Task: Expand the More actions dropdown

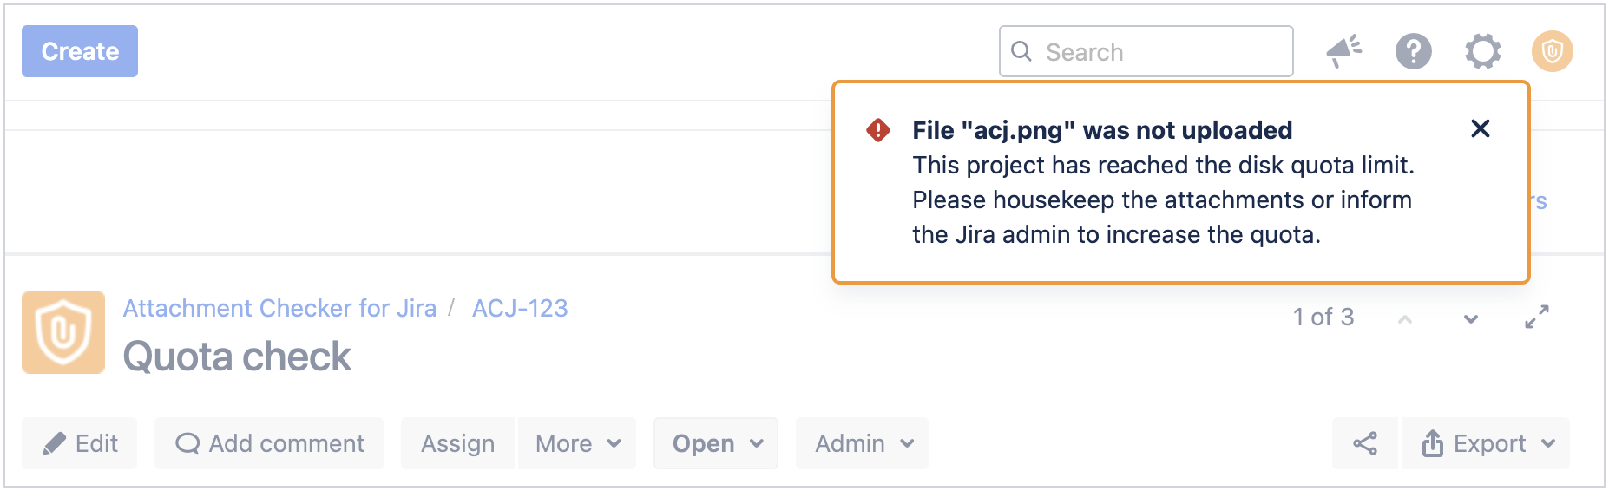Action: (577, 443)
